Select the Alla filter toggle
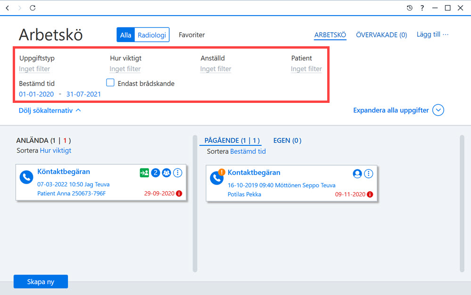Screen dimensions: 471x295 (125, 35)
